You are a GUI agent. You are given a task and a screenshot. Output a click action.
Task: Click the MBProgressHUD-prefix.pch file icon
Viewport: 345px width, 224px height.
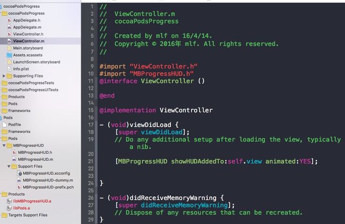point(19,187)
